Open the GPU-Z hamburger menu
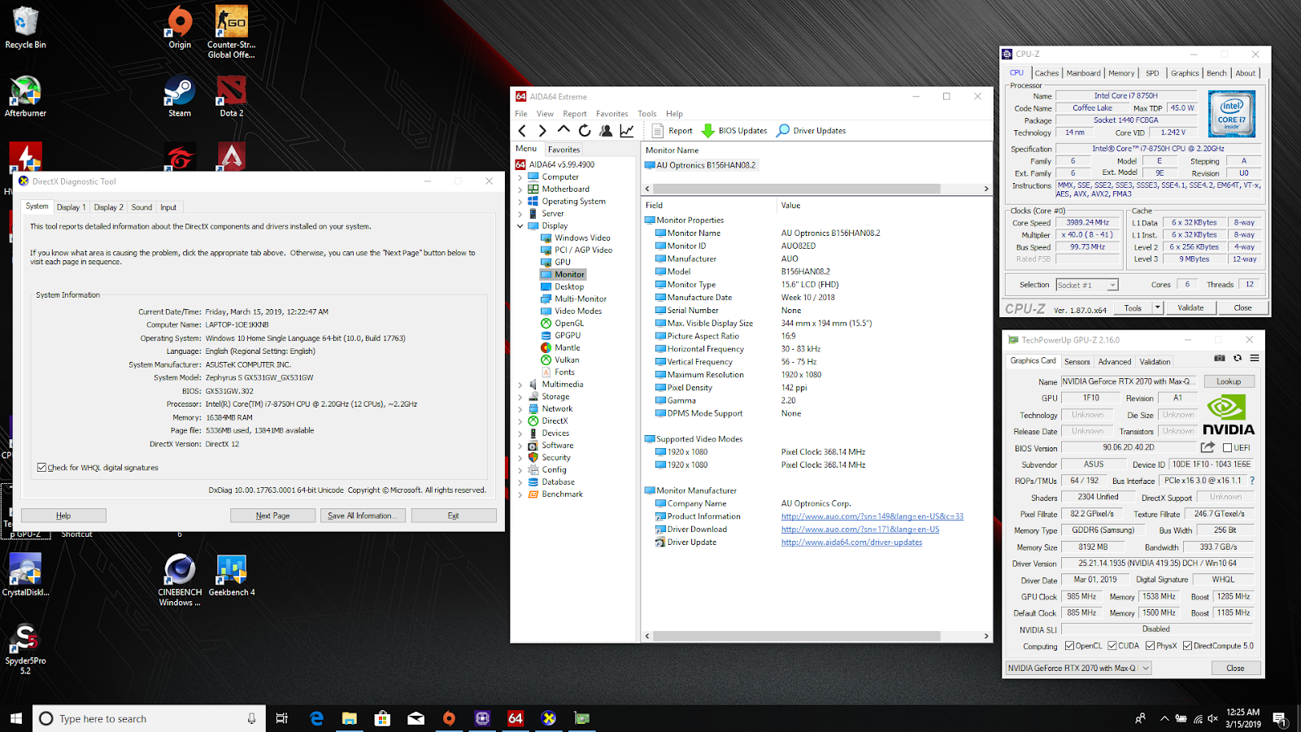 [x=1255, y=358]
